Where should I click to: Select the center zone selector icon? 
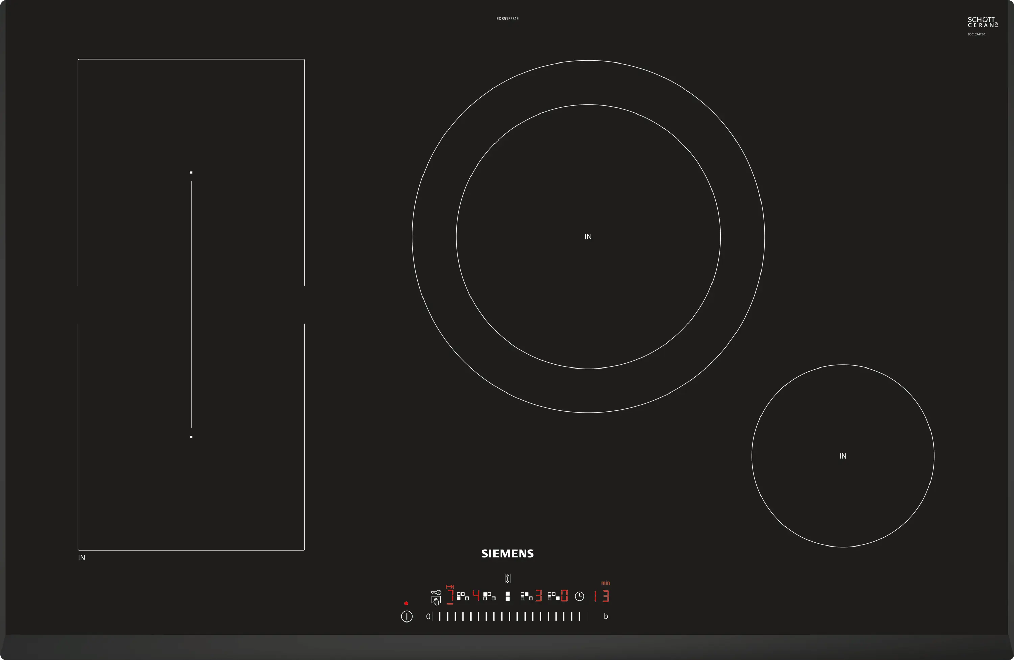coord(527,596)
